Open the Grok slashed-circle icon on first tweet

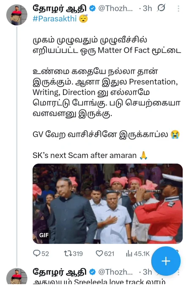coord(161,8)
